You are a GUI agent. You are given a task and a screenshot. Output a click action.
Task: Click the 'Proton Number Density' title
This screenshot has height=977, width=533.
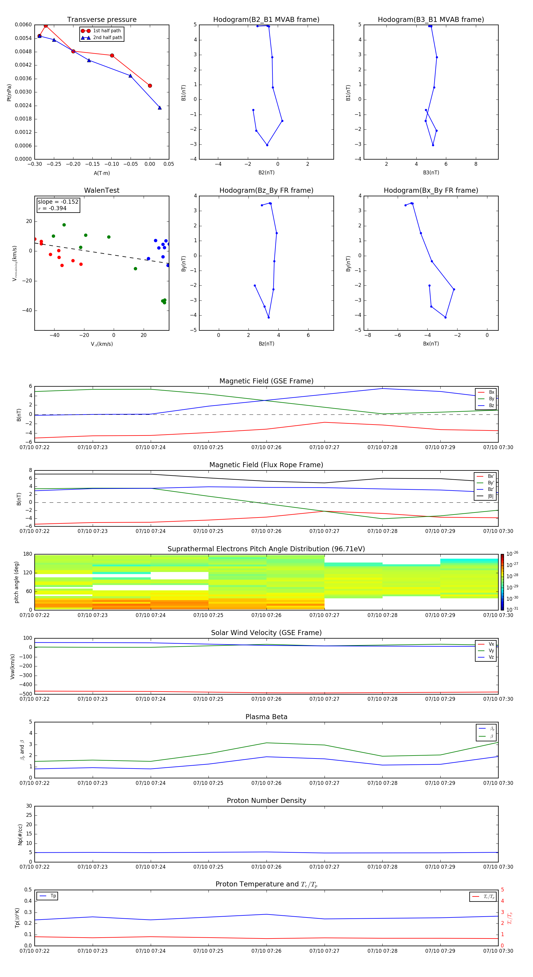266,801
